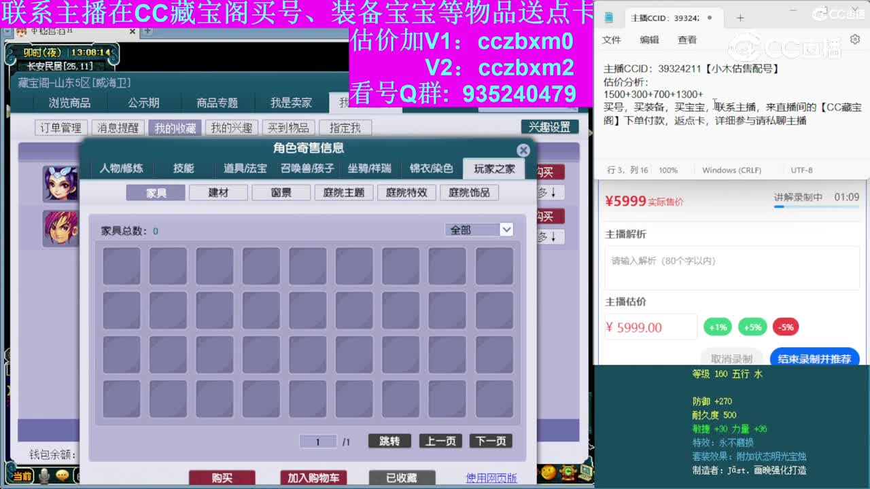Select the purple-haired character avatar
Image resolution: width=870 pixels, height=489 pixels.
click(x=60, y=228)
